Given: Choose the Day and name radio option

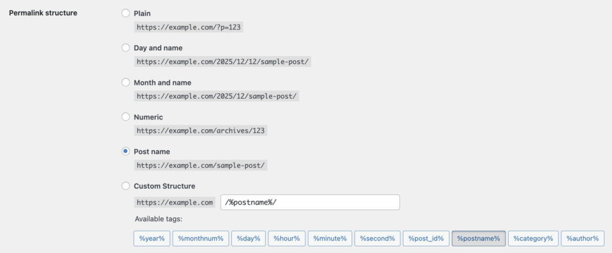Looking at the screenshot, I should pyautogui.click(x=126, y=47).
